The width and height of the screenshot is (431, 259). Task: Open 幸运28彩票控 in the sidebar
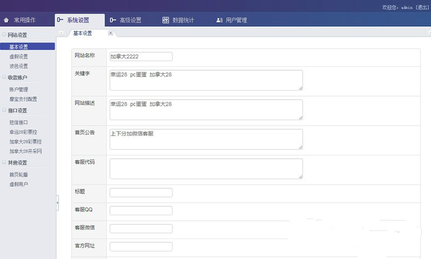[x=23, y=132]
